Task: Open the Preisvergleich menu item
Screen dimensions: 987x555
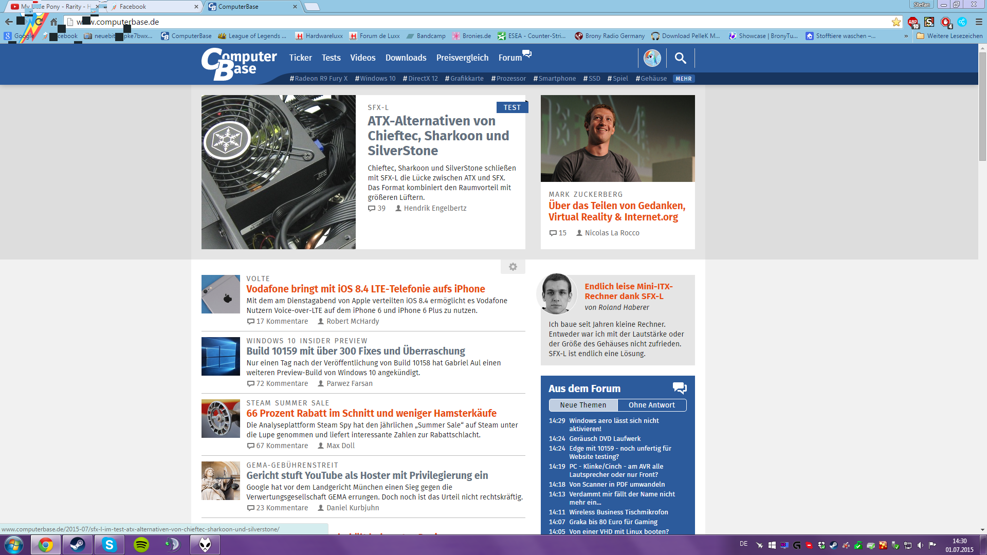Action: (x=462, y=58)
